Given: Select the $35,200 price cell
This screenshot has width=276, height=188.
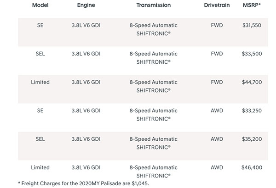Looking at the screenshot, I should tap(252, 139).
